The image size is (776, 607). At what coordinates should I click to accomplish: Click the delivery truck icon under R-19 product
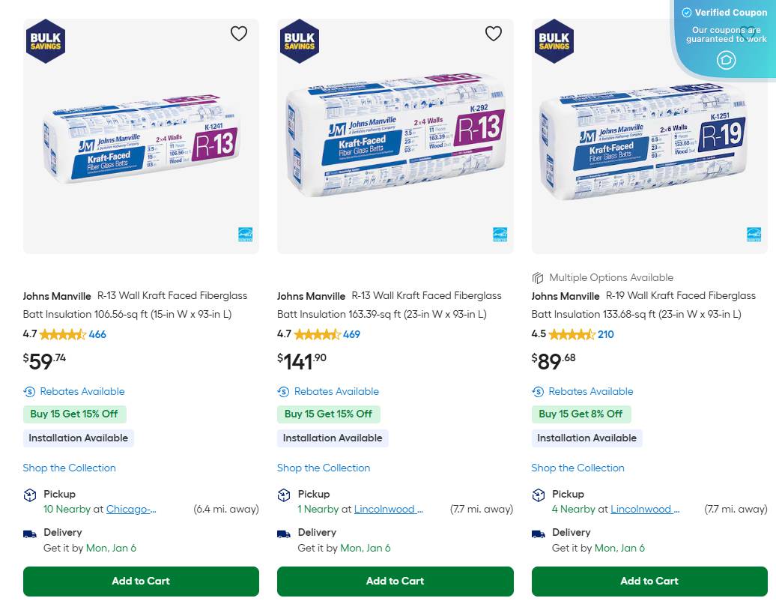[x=538, y=534]
